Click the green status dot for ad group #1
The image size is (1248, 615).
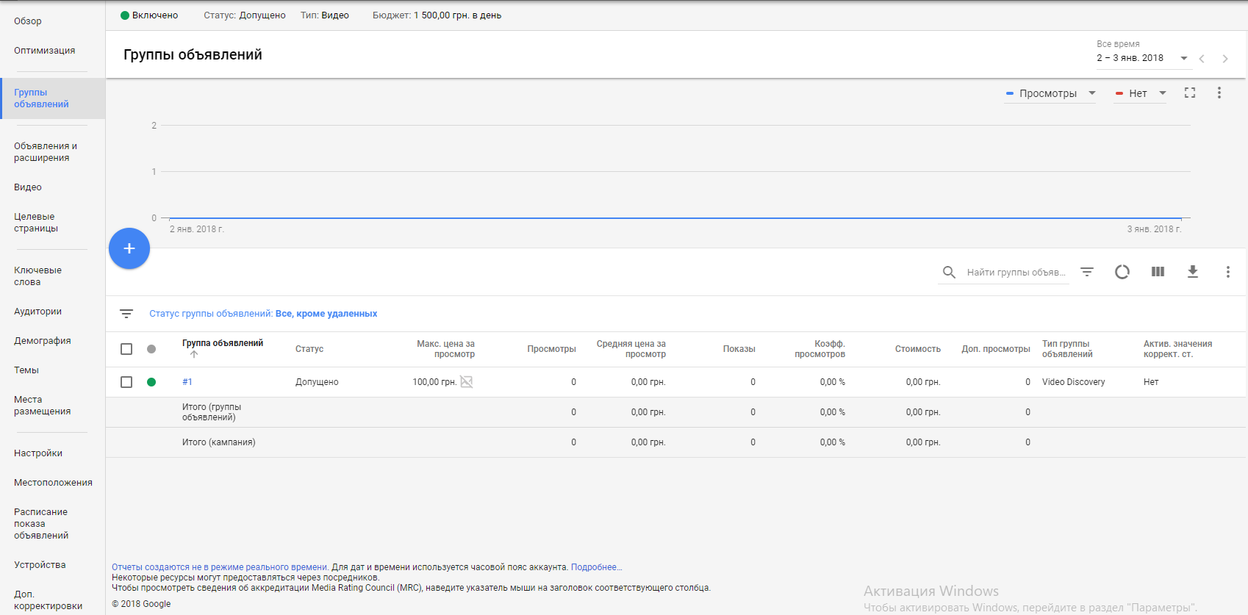(151, 382)
